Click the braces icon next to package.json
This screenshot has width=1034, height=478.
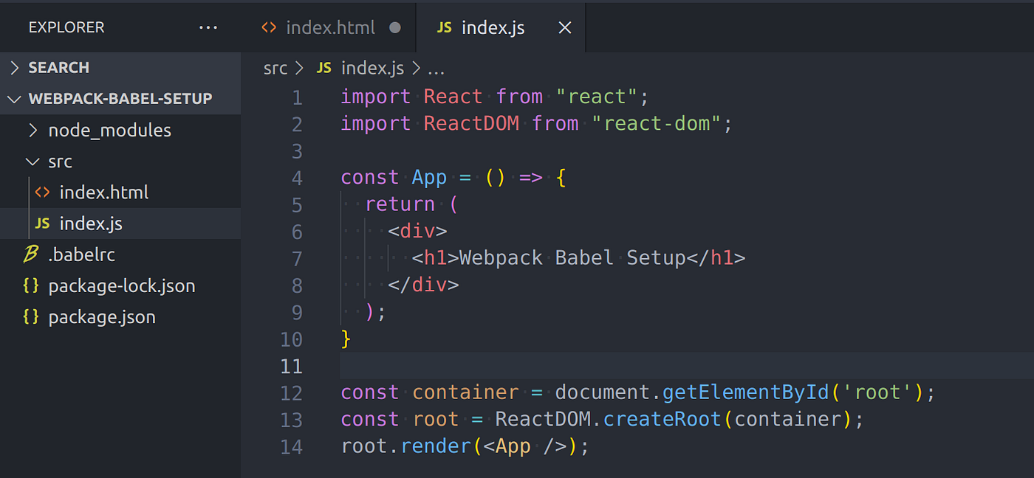[30, 316]
